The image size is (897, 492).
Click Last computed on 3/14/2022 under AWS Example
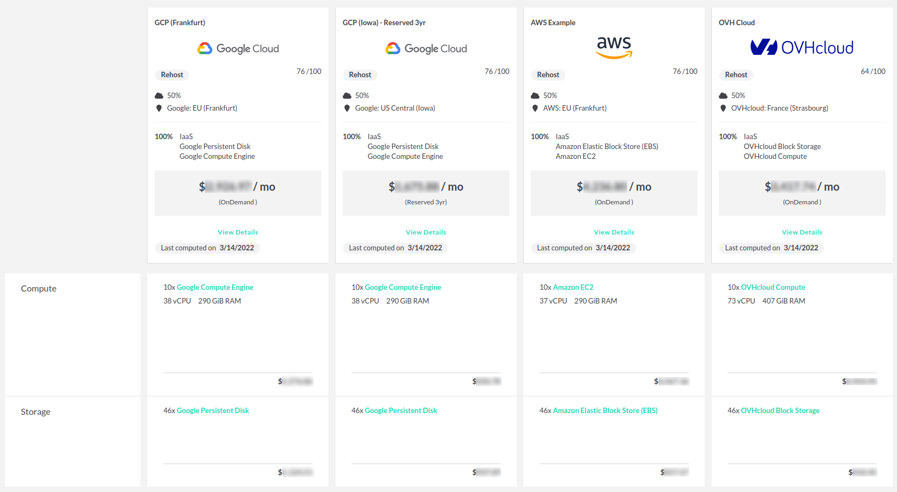583,248
